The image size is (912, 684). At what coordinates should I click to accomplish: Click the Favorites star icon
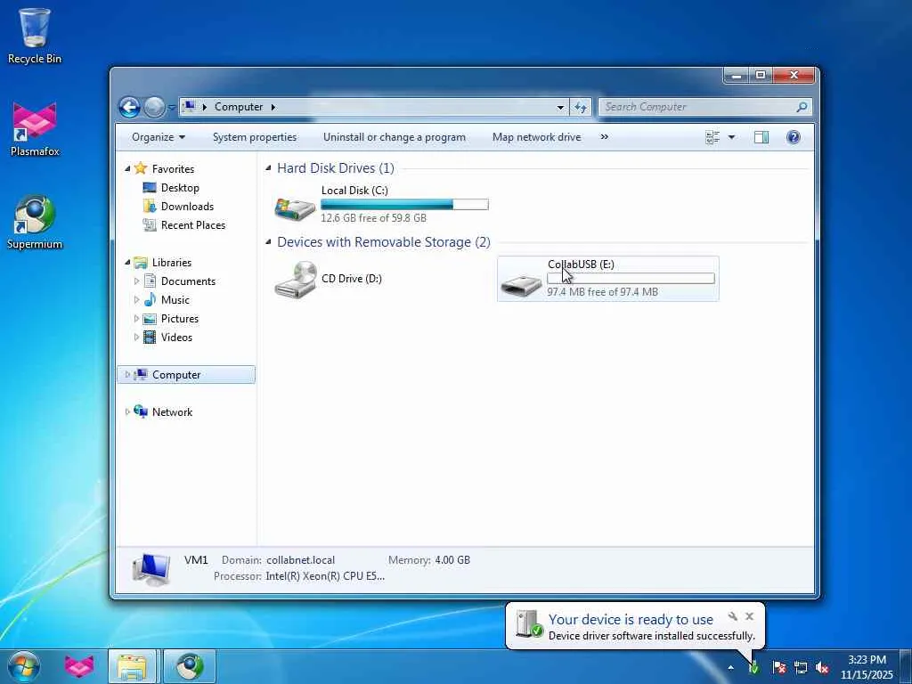pos(141,168)
